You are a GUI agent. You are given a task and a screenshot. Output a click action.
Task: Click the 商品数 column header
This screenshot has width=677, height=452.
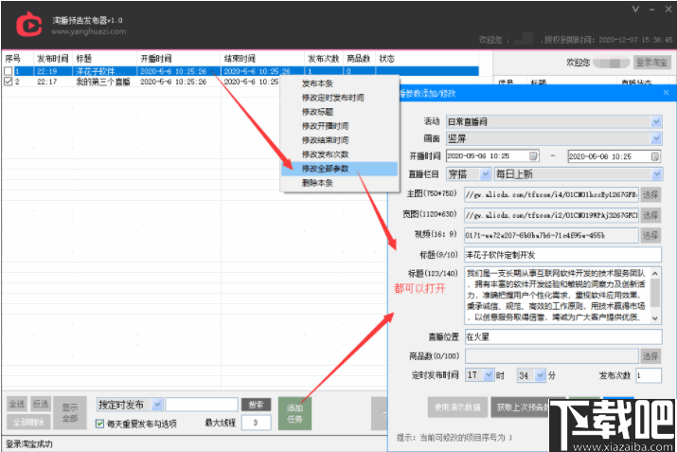tap(358, 59)
